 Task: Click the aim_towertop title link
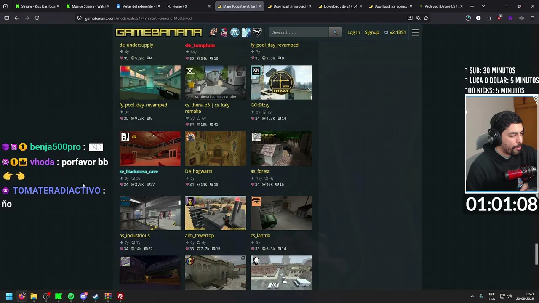click(200, 236)
